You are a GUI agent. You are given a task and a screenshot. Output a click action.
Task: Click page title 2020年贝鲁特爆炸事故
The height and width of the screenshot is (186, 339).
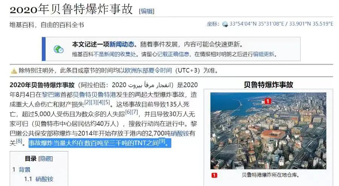tap(71, 9)
